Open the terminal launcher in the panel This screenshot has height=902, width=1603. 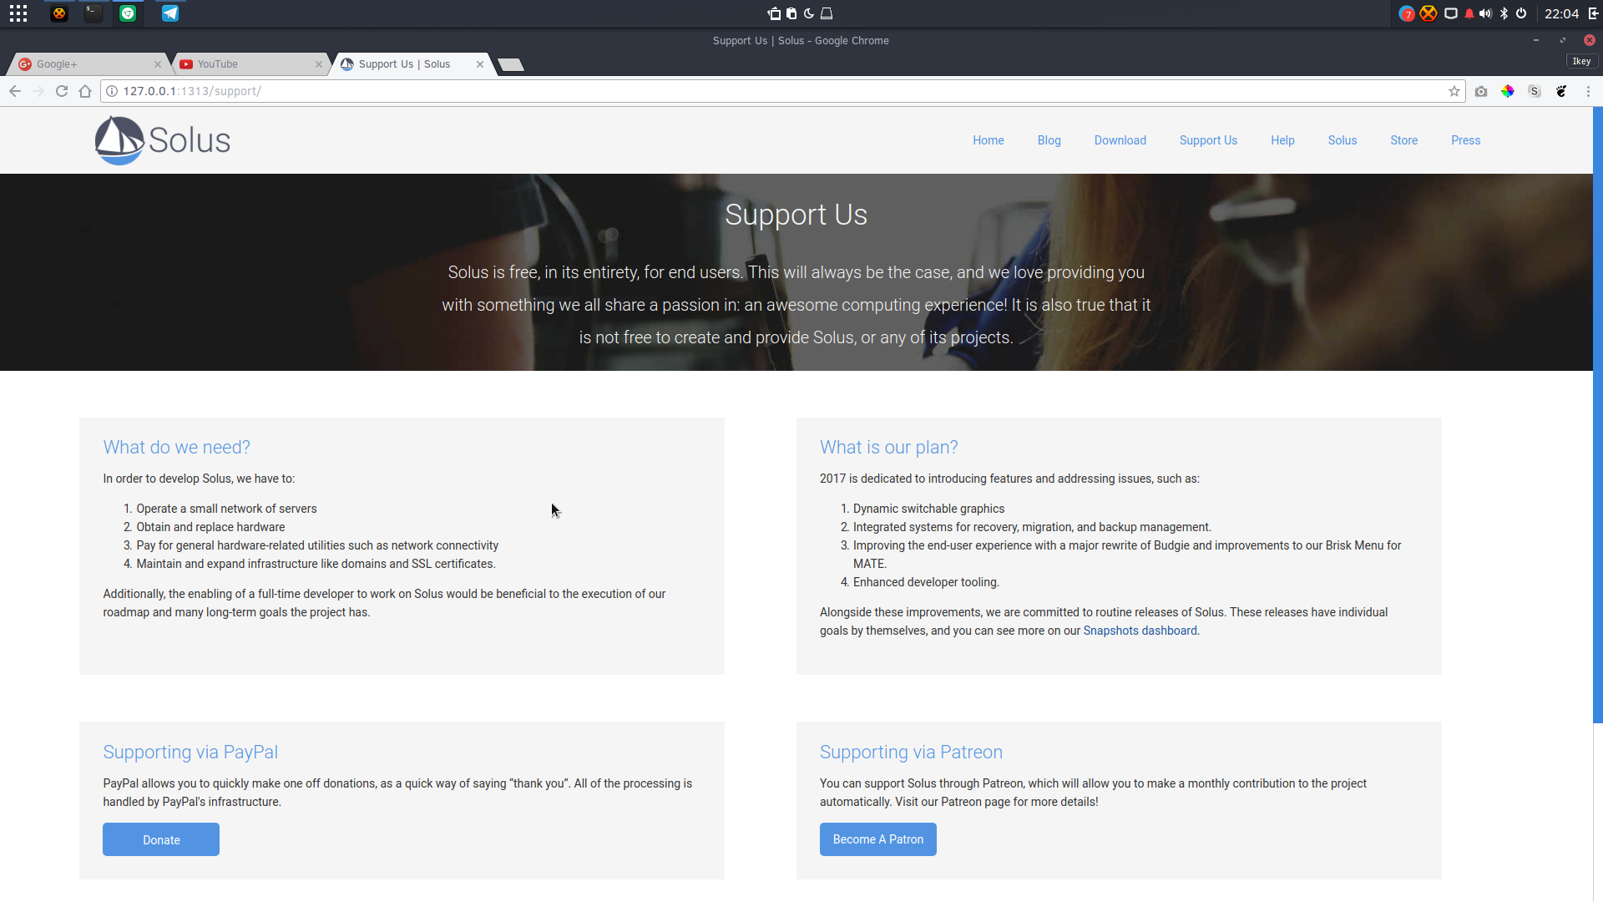click(93, 13)
